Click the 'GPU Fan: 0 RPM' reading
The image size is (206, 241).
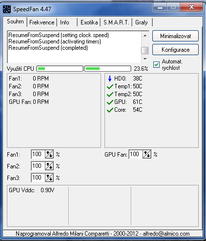(29, 102)
